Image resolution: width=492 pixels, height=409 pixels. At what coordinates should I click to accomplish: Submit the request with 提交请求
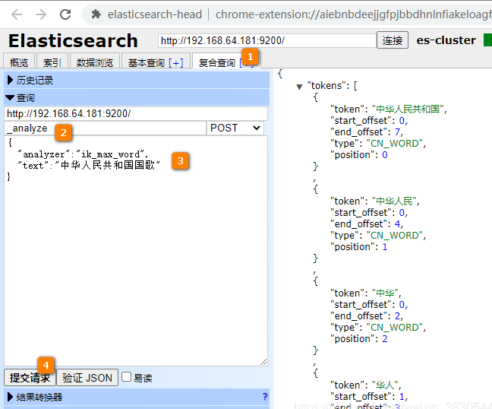pyautogui.click(x=30, y=378)
